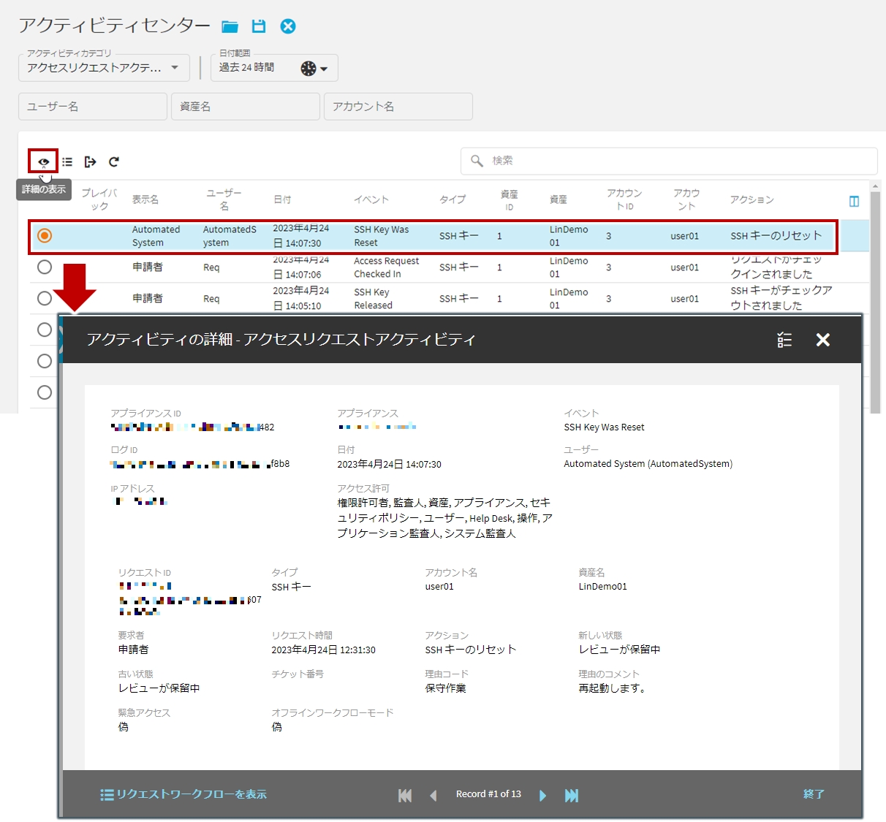Go to previous record
Image resolution: width=886 pixels, height=822 pixels.
click(433, 796)
